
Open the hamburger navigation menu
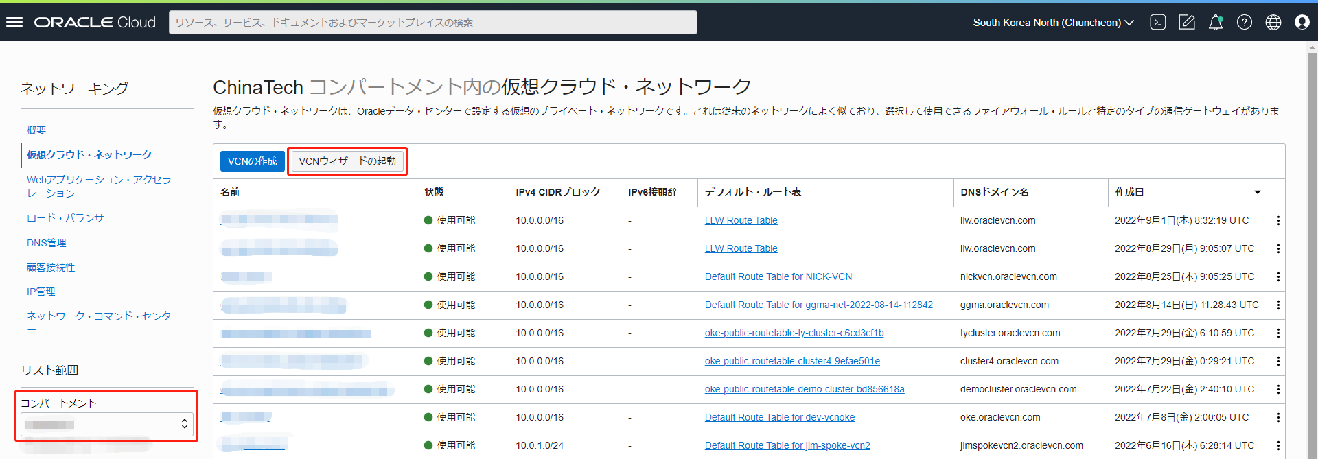pyautogui.click(x=14, y=22)
